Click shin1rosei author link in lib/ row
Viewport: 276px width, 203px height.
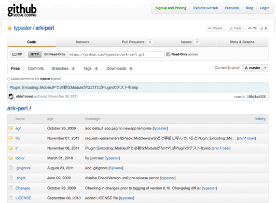(246, 138)
